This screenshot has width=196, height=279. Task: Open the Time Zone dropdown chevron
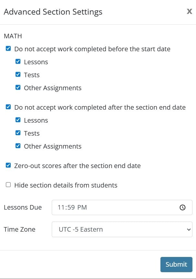[189, 229]
